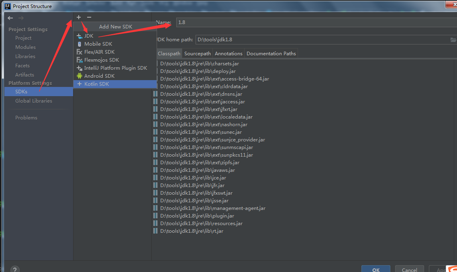The image size is (457, 272).
Task: Choose Flex/AIR SDK from the menu
Action: pos(115,52)
